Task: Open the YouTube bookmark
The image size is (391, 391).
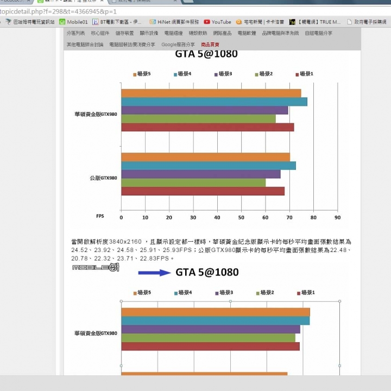Action: click(x=217, y=22)
